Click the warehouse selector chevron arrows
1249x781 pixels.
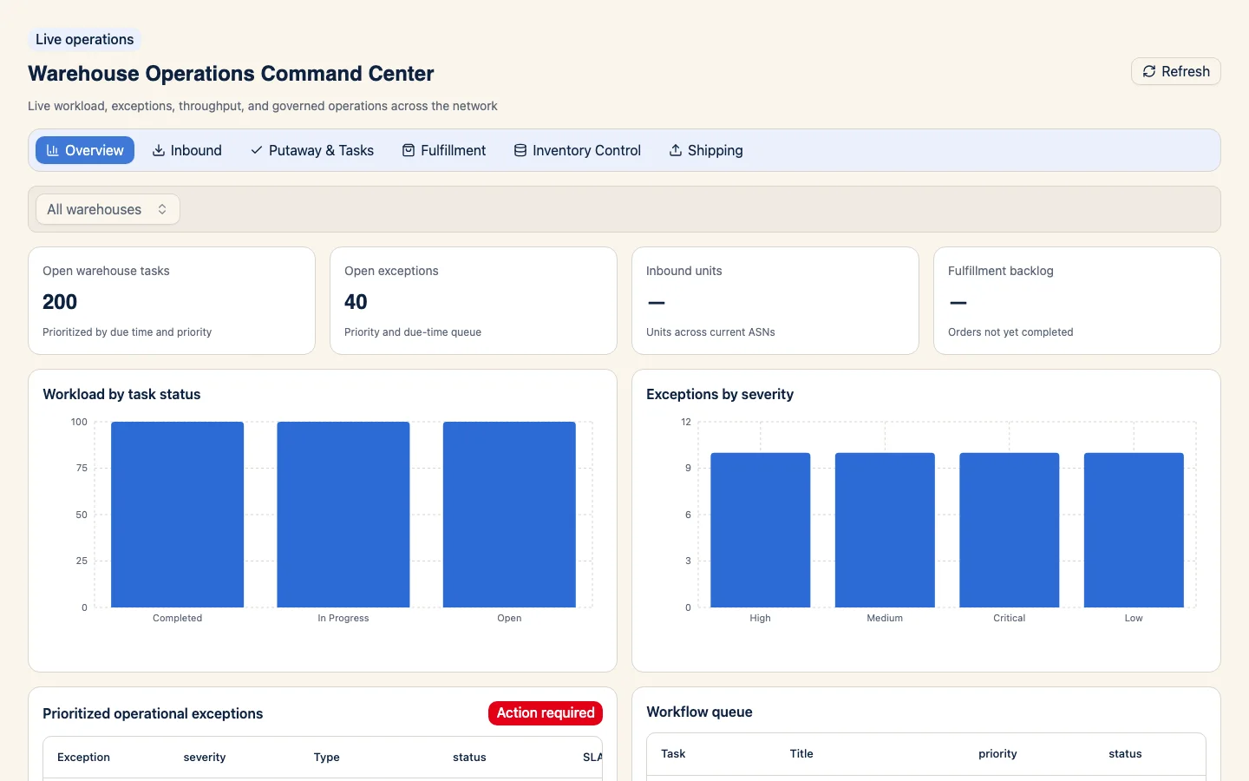point(162,209)
